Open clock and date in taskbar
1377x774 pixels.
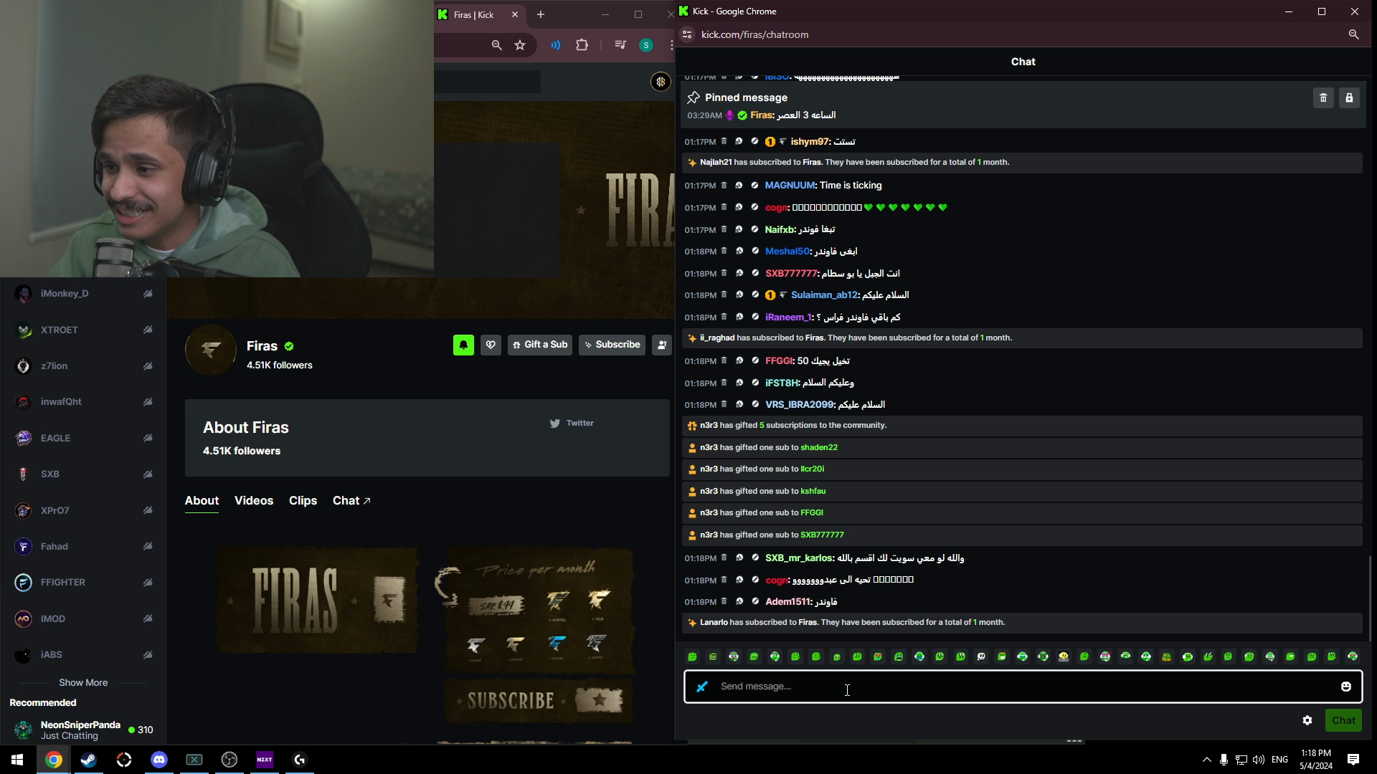click(1316, 760)
